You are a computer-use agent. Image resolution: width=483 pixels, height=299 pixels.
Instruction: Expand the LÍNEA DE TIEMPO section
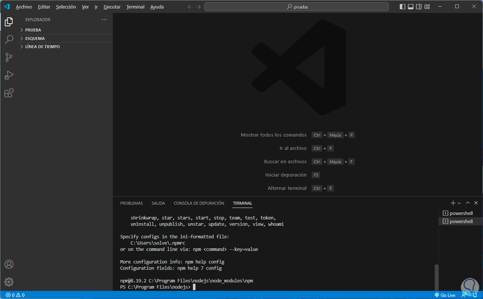pos(65,47)
